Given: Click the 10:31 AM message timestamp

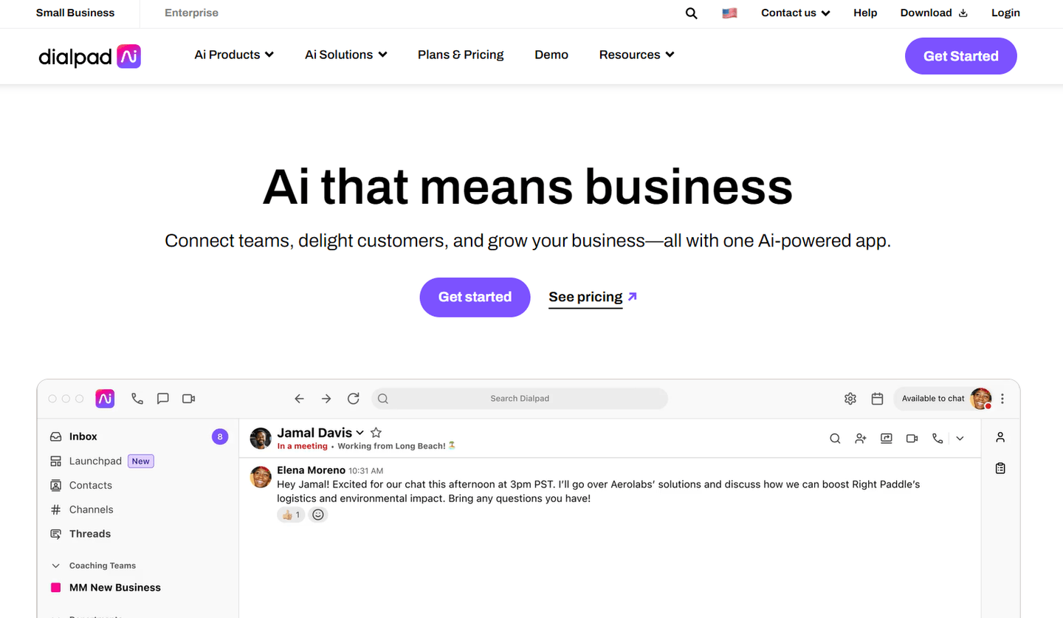Looking at the screenshot, I should 365,471.
